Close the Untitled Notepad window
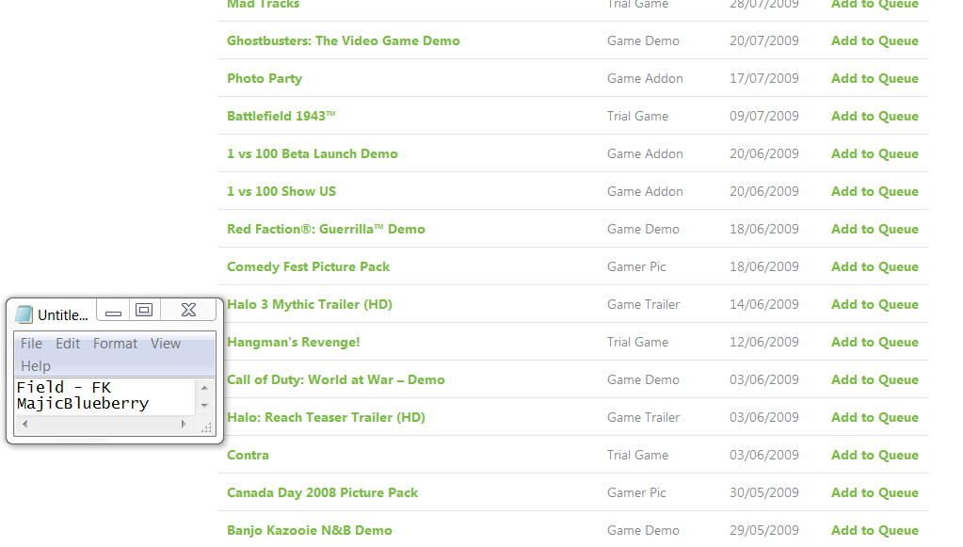Screen dimensions: 963x547 click(188, 311)
